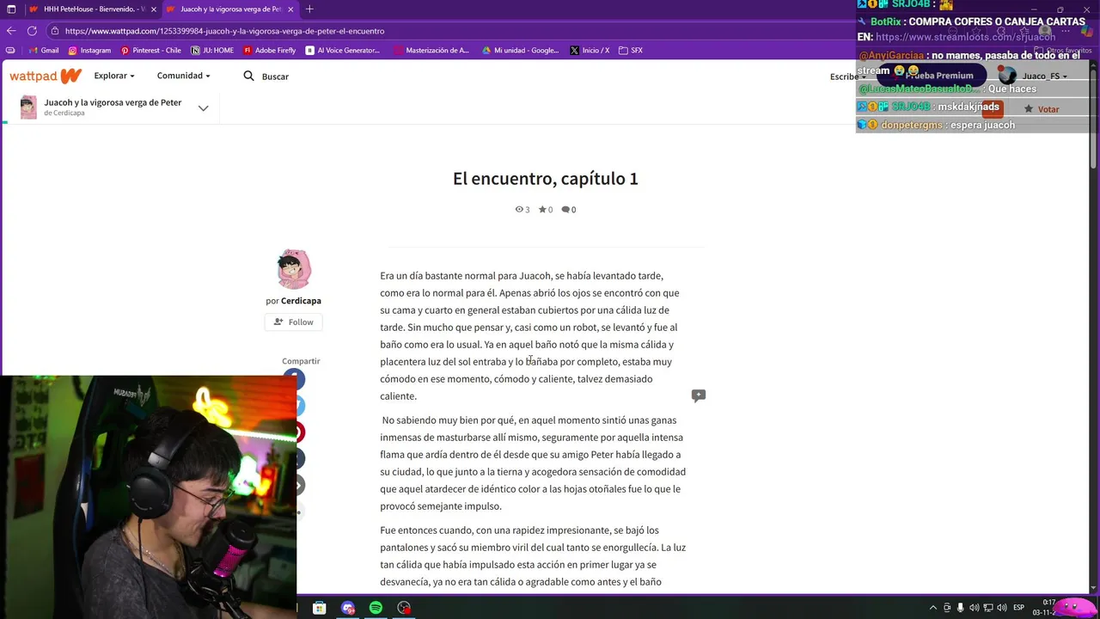This screenshot has height=619, width=1100.
Task: Open the Masterización de A... bookmark
Action: [x=431, y=51]
